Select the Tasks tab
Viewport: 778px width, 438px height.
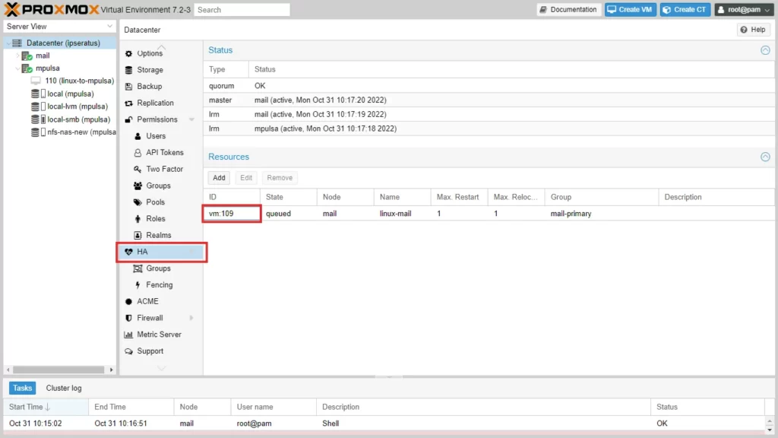pyautogui.click(x=23, y=388)
